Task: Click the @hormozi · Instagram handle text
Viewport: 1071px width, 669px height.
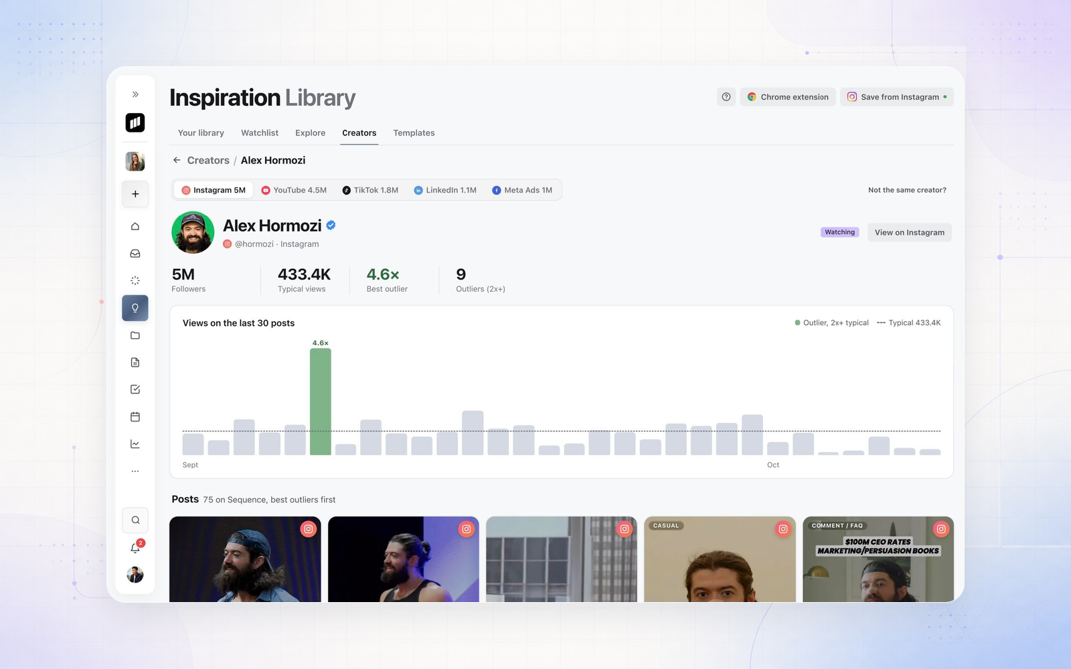Action: [x=276, y=244]
